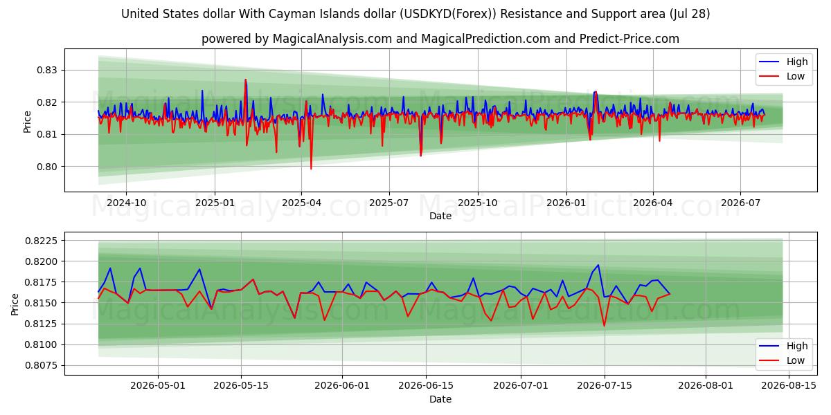Screen dimensions: 831x415
Task: Click 'Low' label in lower chart legend
Action: [x=796, y=360]
